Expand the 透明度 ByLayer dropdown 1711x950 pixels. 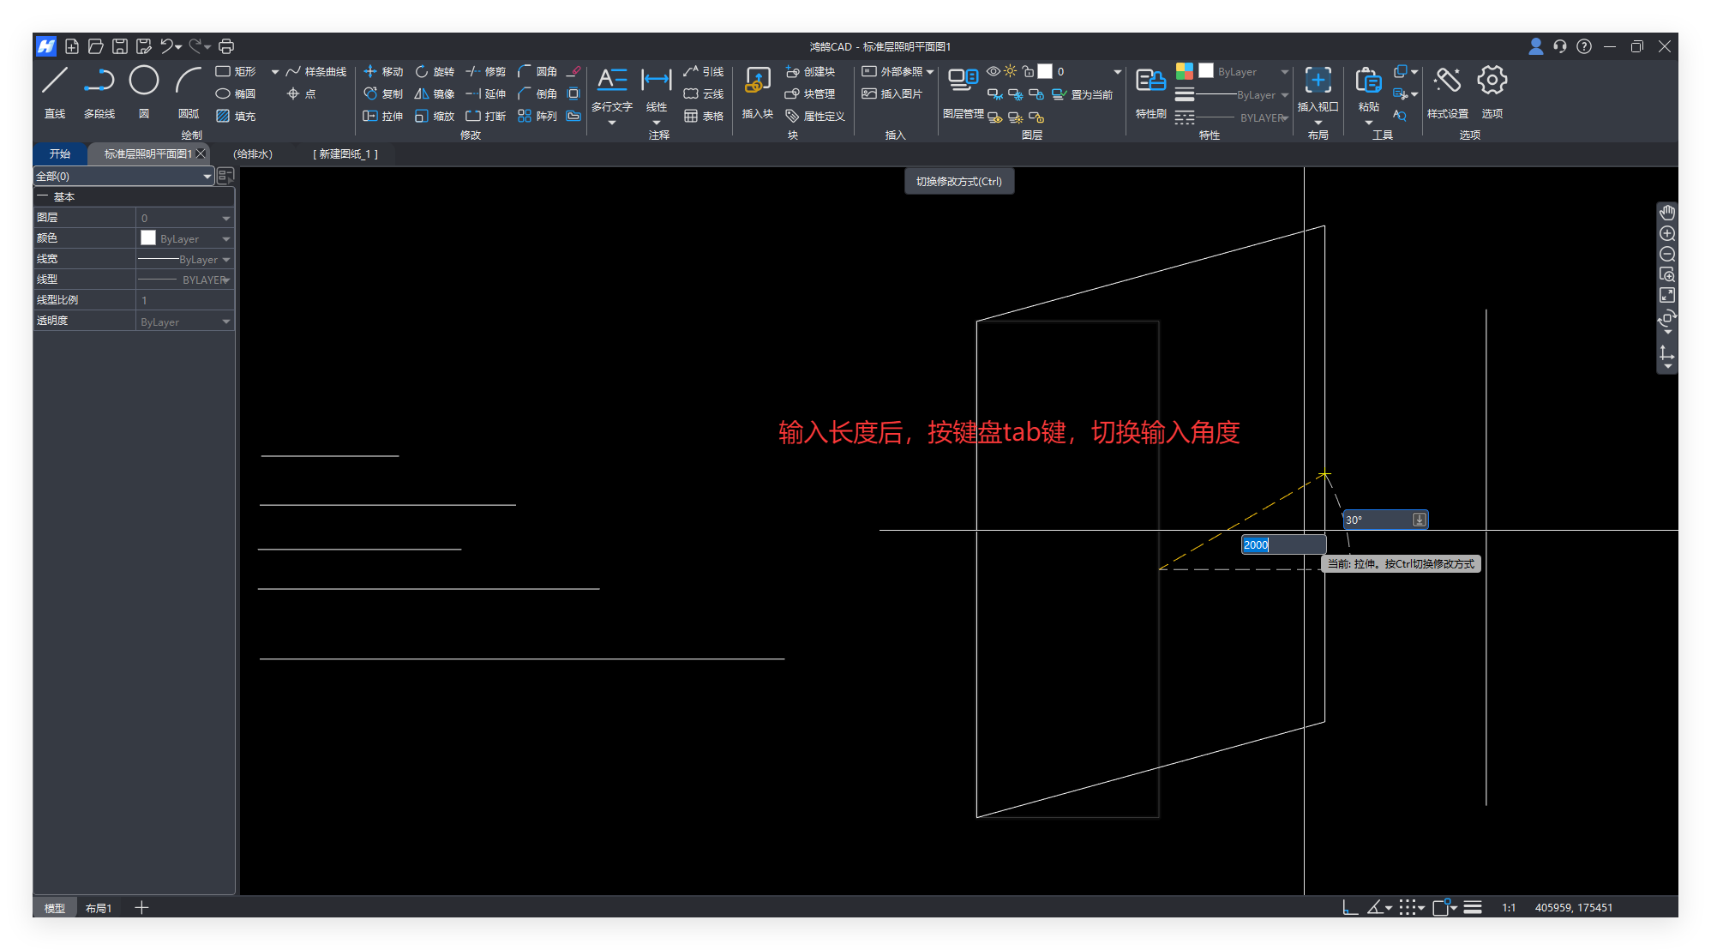tap(226, 322)
